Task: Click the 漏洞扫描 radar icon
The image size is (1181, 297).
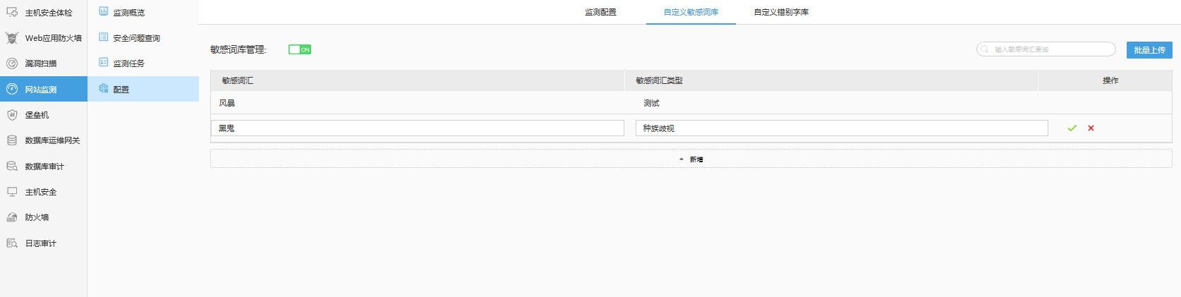Action: point(12,63)
